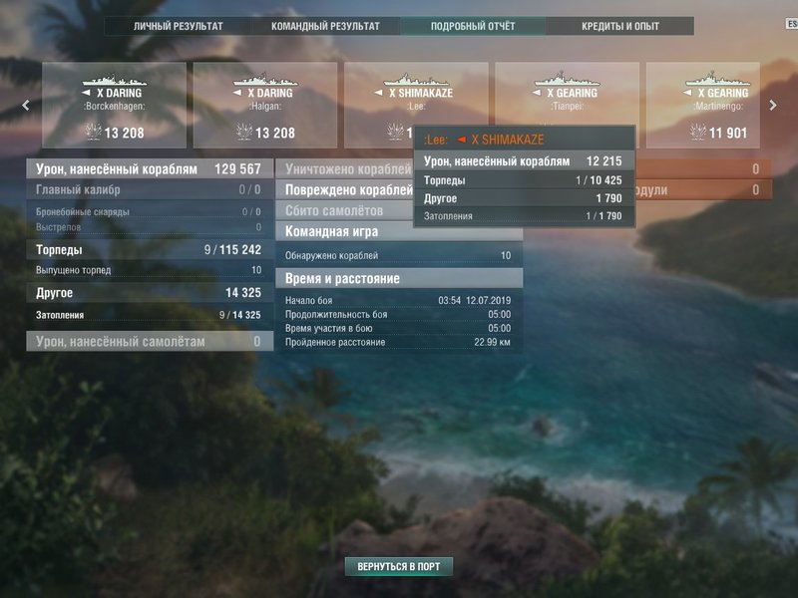
Task: Select the Командная игра section header
Action: pos(399,231)
